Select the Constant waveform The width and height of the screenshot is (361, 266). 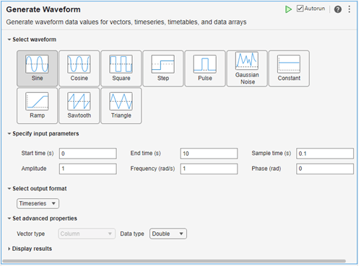289,68
